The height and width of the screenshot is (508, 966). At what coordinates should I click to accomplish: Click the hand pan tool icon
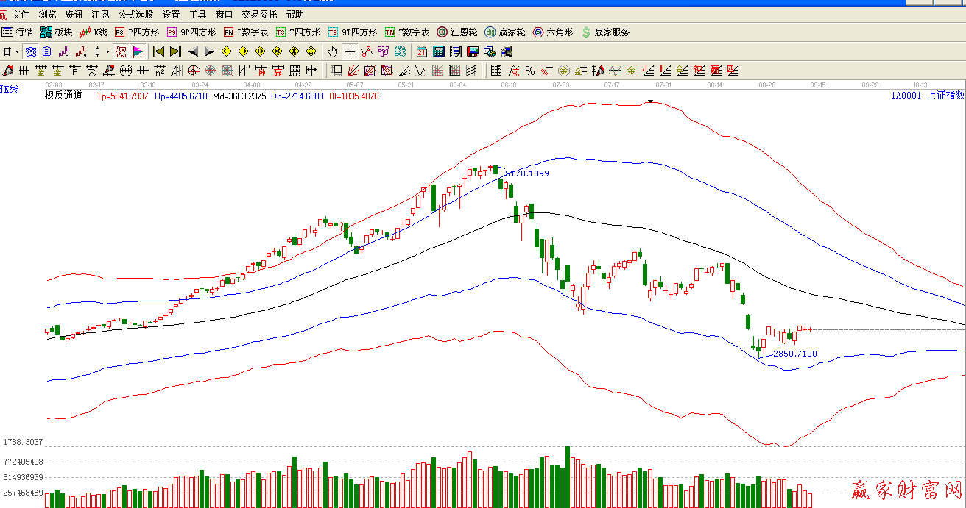click(332, 51)
